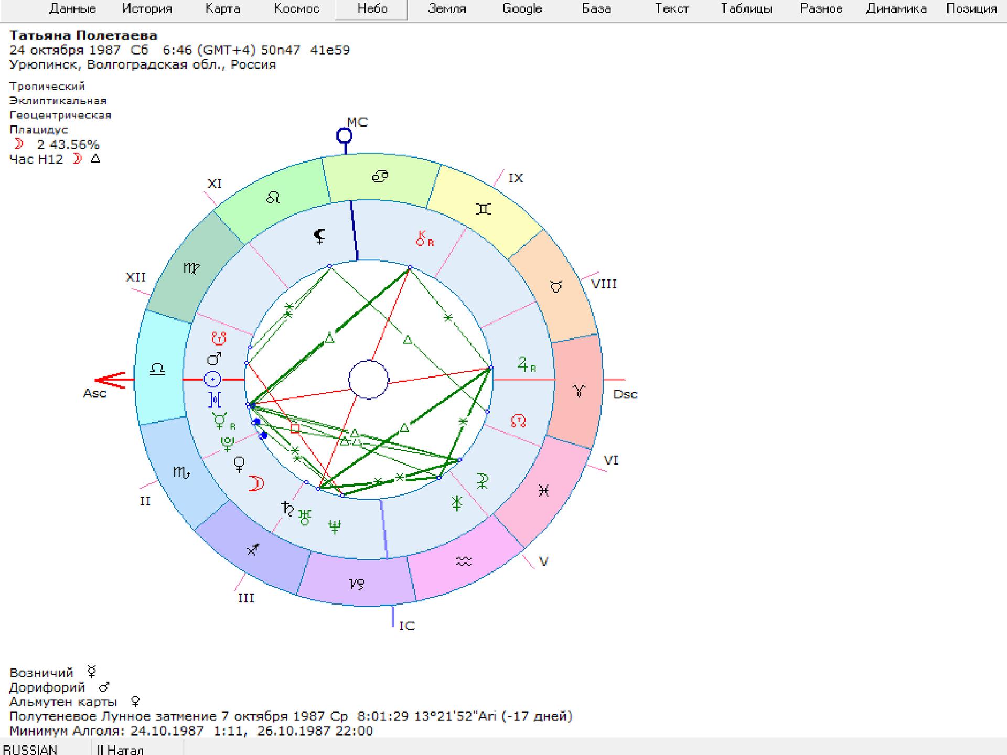Click the native's name Татьяна Полетаева

[83, 36]
